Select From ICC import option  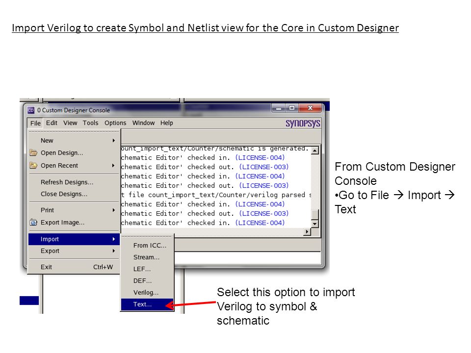pyautogui.click(x=147, y=246)
